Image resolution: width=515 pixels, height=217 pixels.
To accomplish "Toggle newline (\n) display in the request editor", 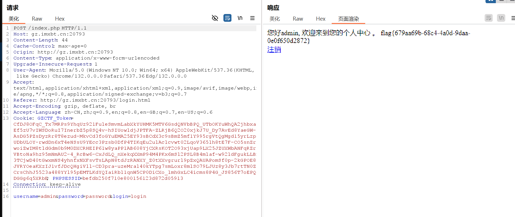I will click(240, 18).
